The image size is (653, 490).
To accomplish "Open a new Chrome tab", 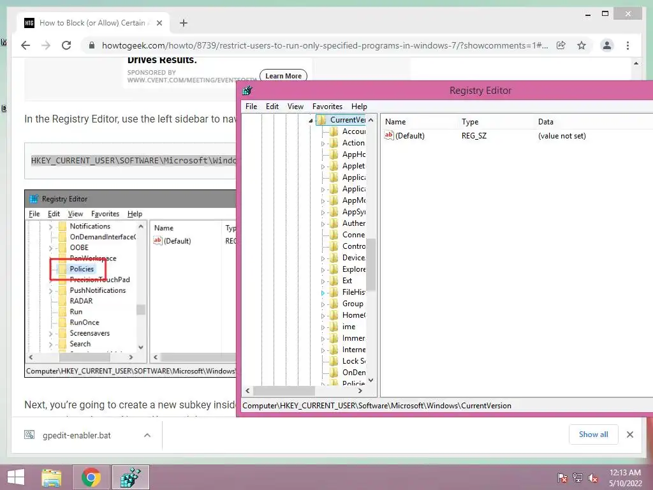I will click(183, 23).
